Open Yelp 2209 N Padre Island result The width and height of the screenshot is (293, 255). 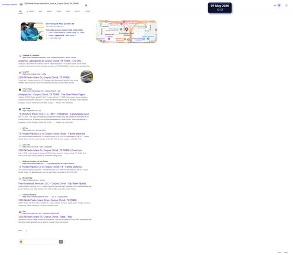45,217
